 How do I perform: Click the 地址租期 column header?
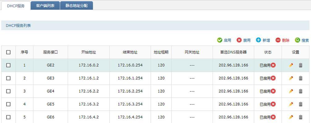161,52
